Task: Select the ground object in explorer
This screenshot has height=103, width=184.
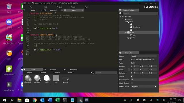Action: 133,38
